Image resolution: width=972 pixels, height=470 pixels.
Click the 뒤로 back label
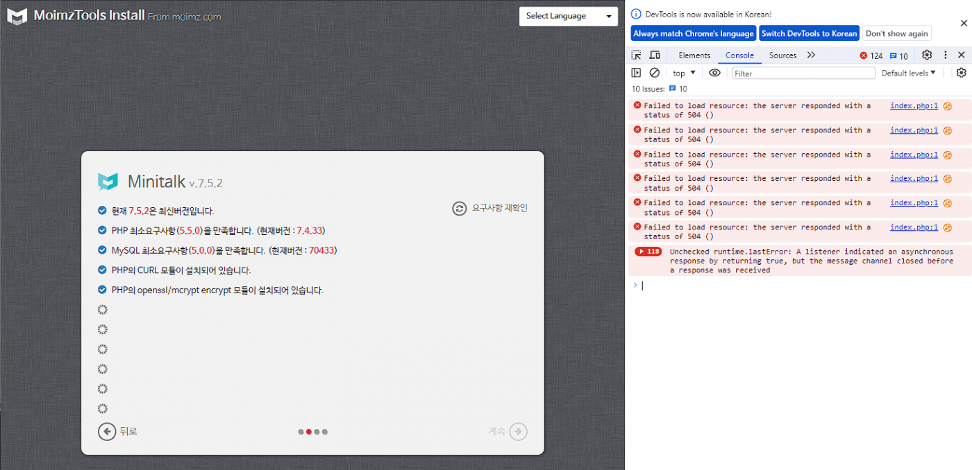(128, 431)
